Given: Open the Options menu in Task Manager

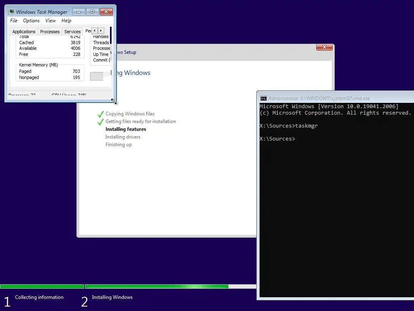Looking at the screenshot, I should point(31,21).
